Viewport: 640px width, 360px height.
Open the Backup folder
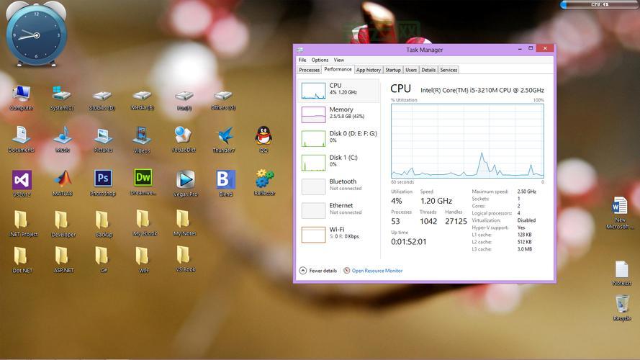pyautogui.click(x=103, y=224)
